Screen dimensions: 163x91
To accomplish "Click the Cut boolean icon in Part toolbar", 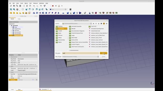I will tap(71, 13).
